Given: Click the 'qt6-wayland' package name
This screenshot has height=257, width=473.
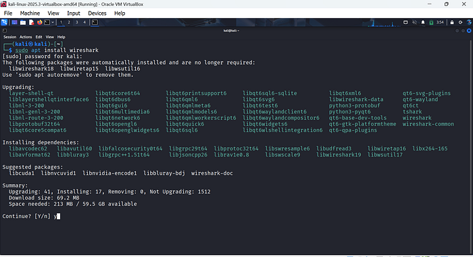Looking at the screenshot, I should pos(420,99).
